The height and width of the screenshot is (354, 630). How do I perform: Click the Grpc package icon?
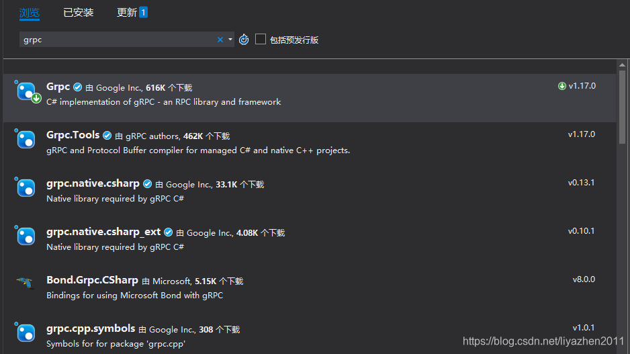pos(27,91)
